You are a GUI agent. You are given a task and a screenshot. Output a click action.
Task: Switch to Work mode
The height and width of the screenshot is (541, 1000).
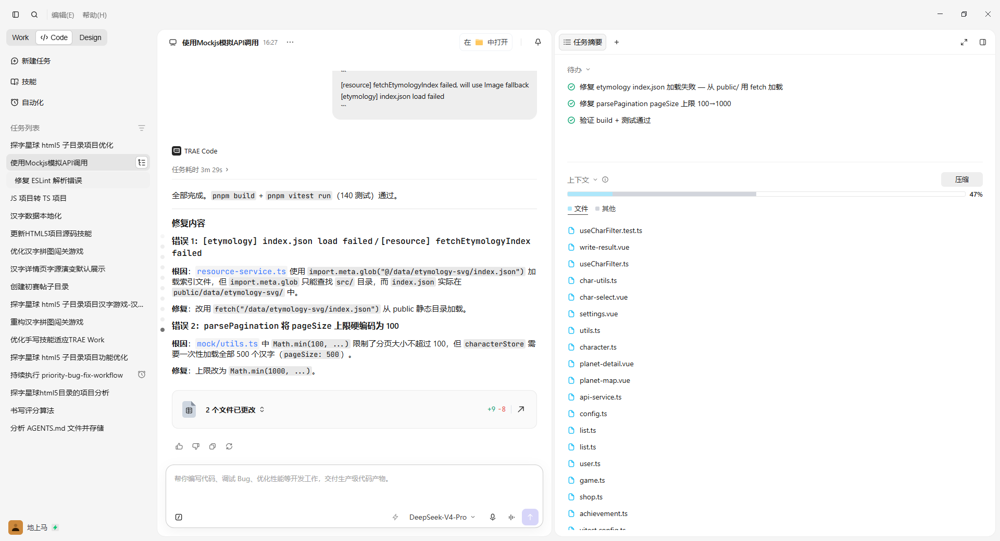point(21,37)
